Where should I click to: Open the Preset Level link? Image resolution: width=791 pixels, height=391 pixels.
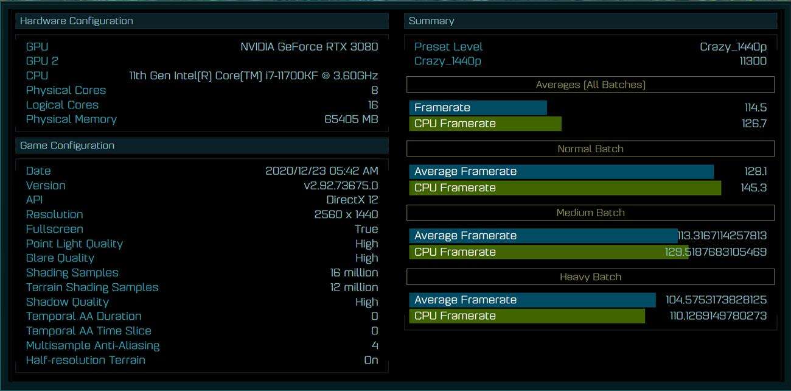(448, 46)
